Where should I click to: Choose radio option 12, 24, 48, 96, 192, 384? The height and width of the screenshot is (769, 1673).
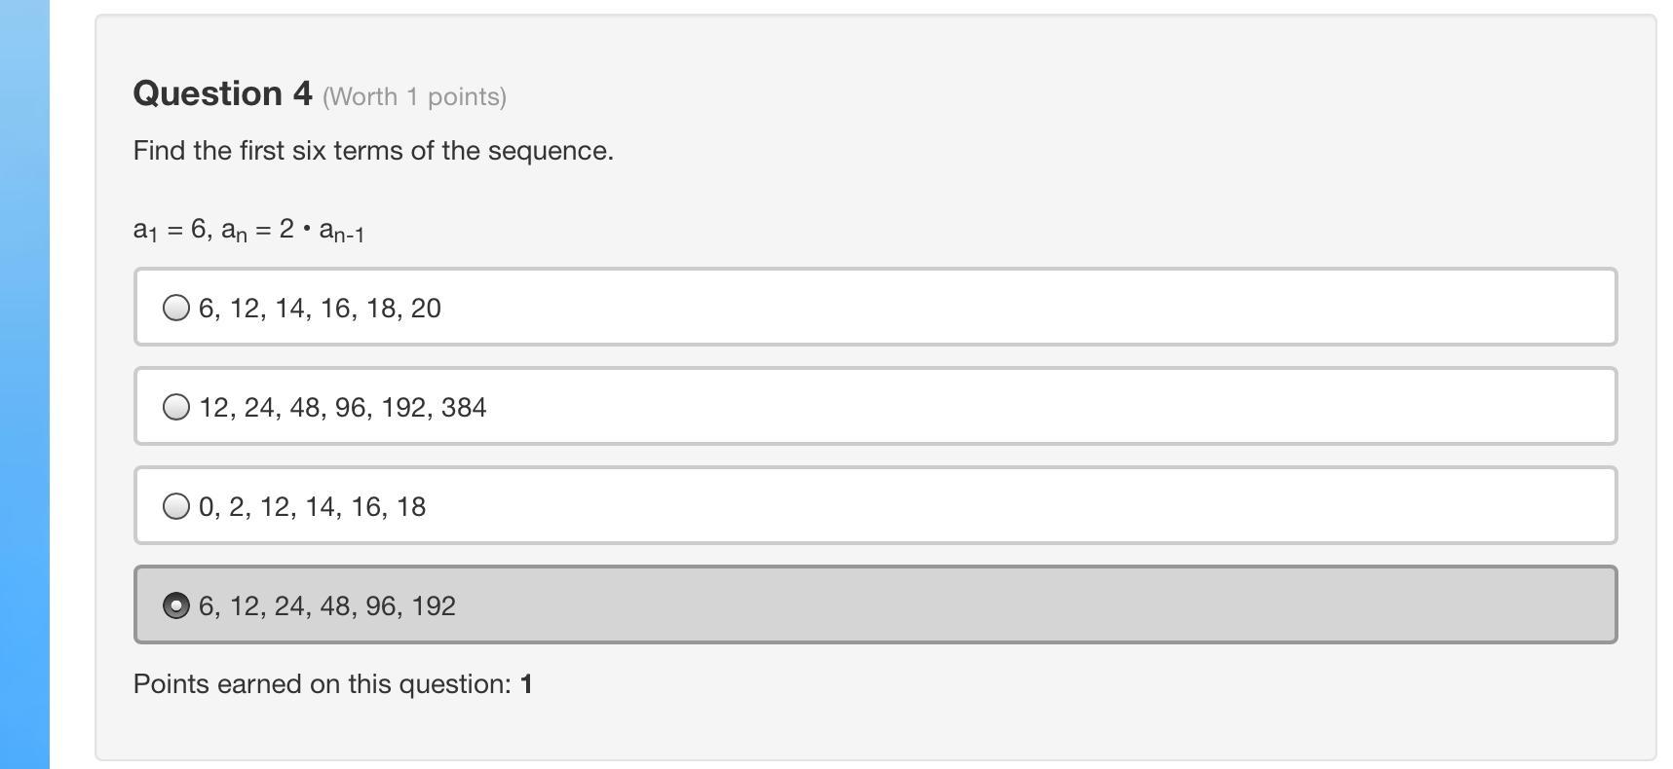pos(176,407)
